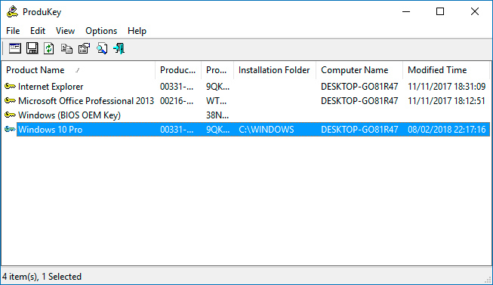The width and height of the screenshot is (493, 285).
Task: Open Properties via toolbar icon
Action: 84,48
